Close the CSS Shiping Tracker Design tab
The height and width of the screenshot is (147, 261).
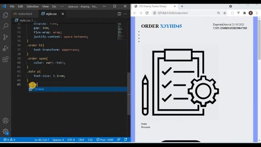click(175, 7)
